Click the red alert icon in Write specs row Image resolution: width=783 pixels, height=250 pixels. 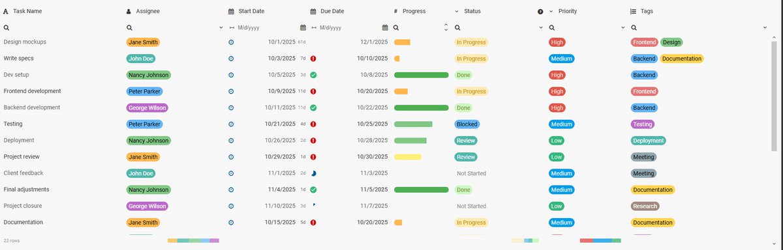(x=313, y=59)
